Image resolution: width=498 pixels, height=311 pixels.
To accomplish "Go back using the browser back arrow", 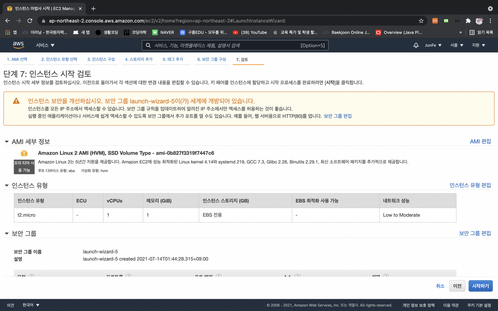I will coord(7,21).
